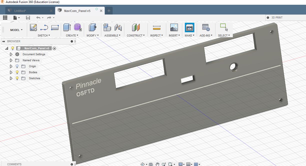
Task: Select the Press Pull modify tool
Action: (92, 27)
